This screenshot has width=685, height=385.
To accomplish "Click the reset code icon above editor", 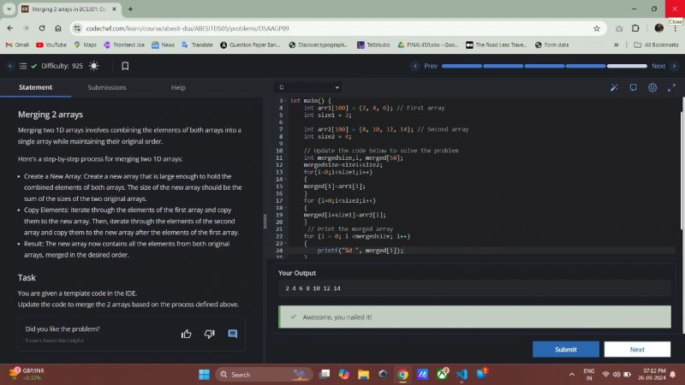I will 633,88.
